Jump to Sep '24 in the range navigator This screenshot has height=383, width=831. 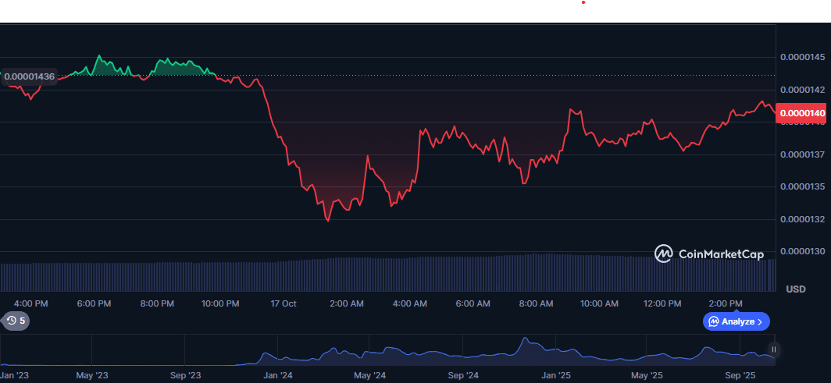point(462,375)
